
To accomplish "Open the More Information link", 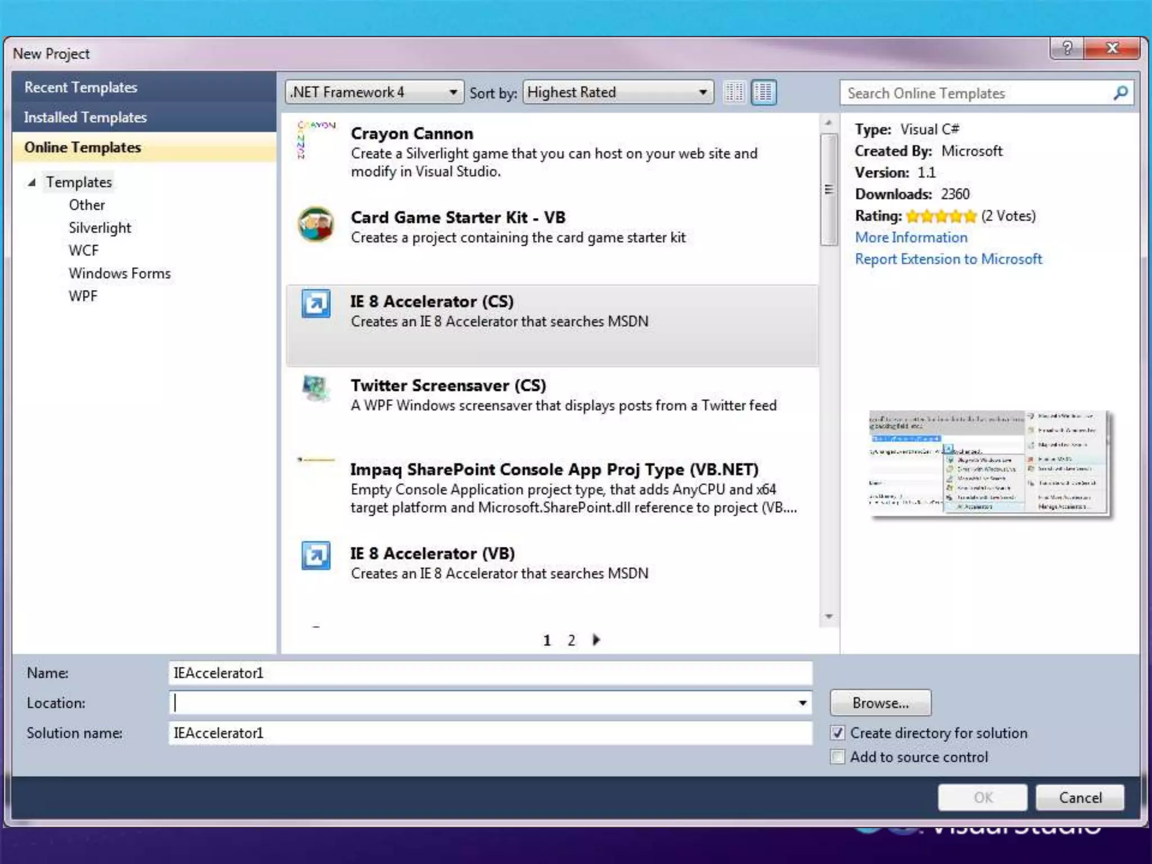I will pyautogui.click(x=911, y=237).
